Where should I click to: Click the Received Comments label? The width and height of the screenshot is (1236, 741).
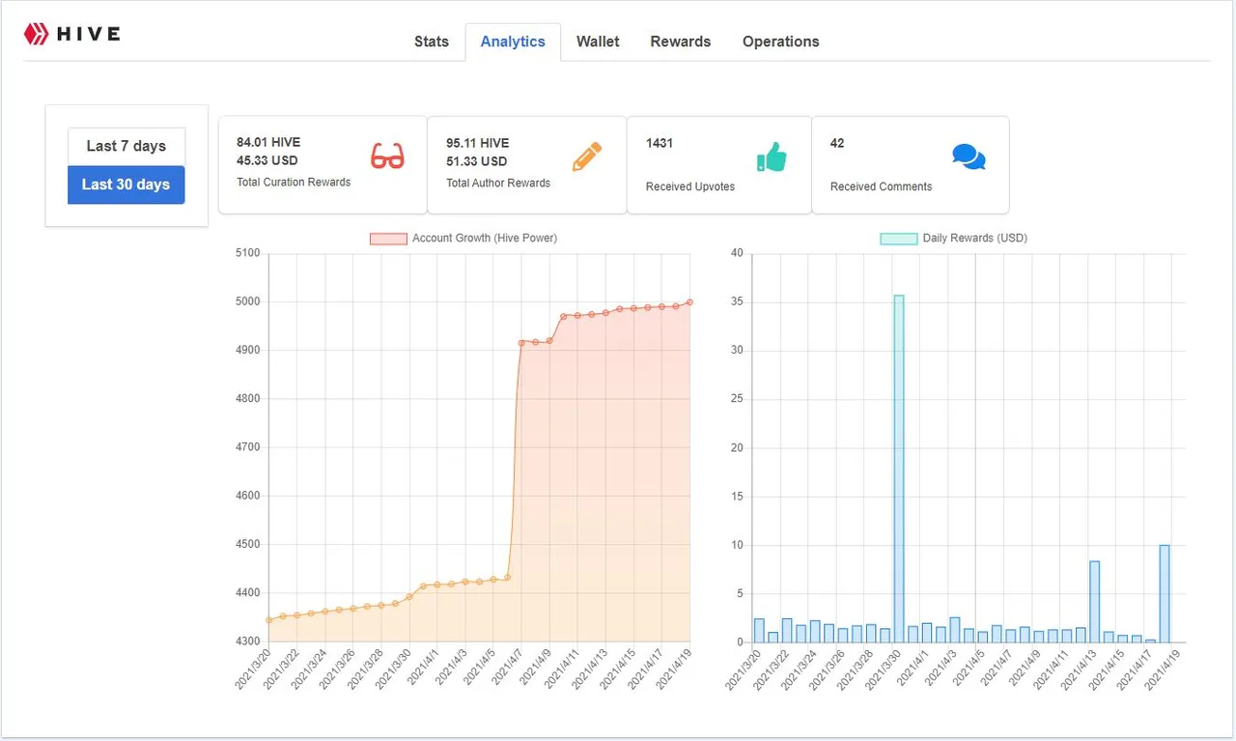[881, 186]
